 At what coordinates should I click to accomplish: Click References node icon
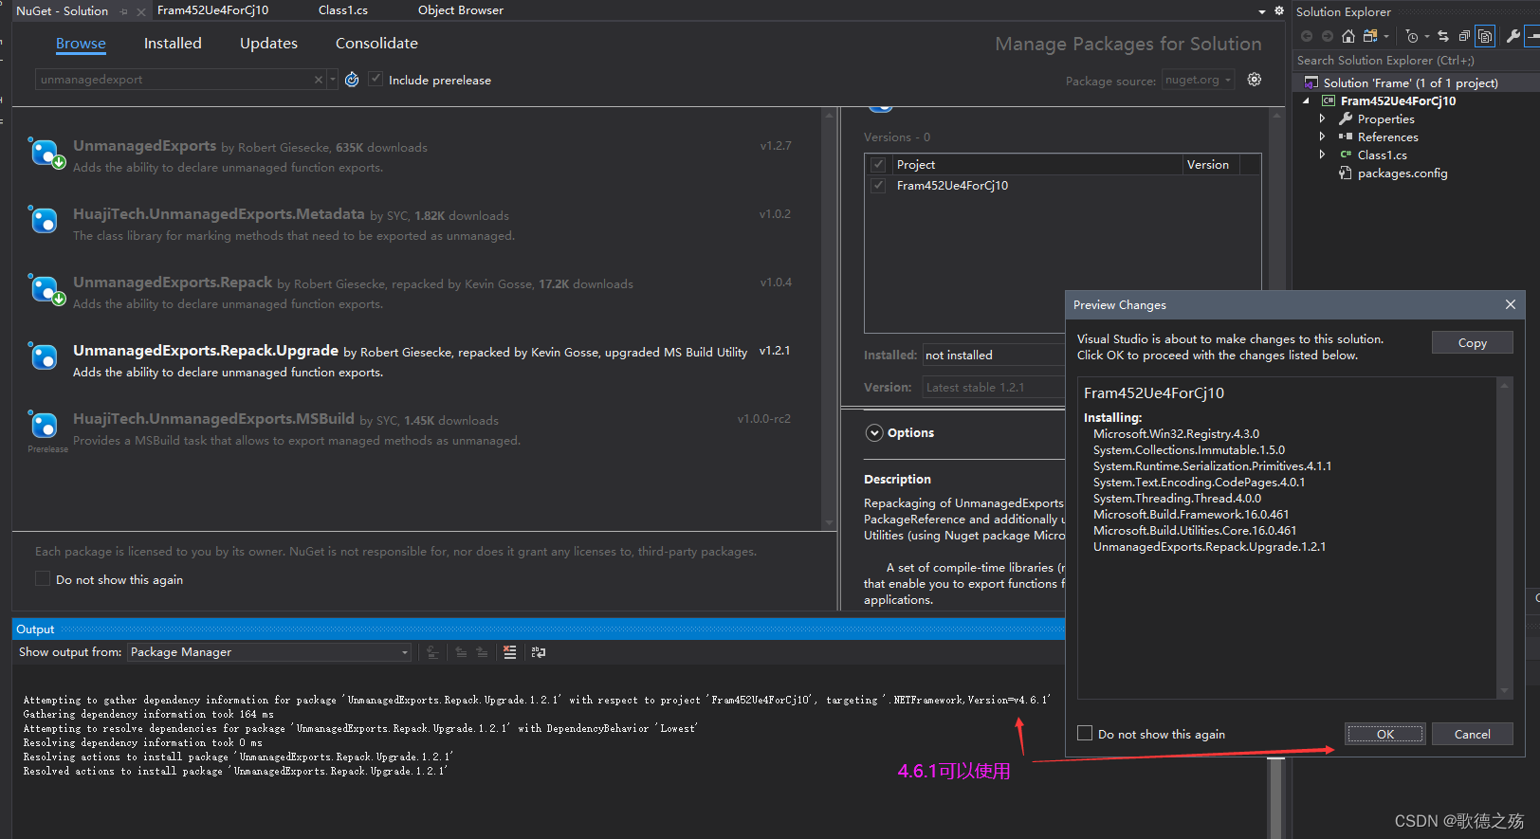(x=1345, y=137)
